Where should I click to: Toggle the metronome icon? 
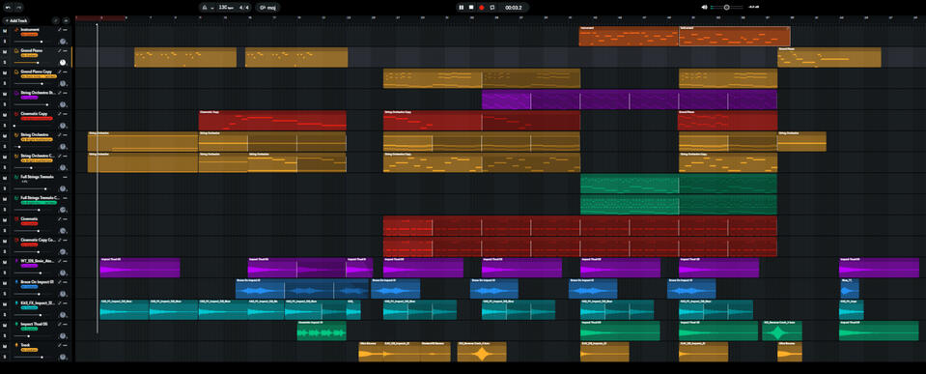pos(205,8)
